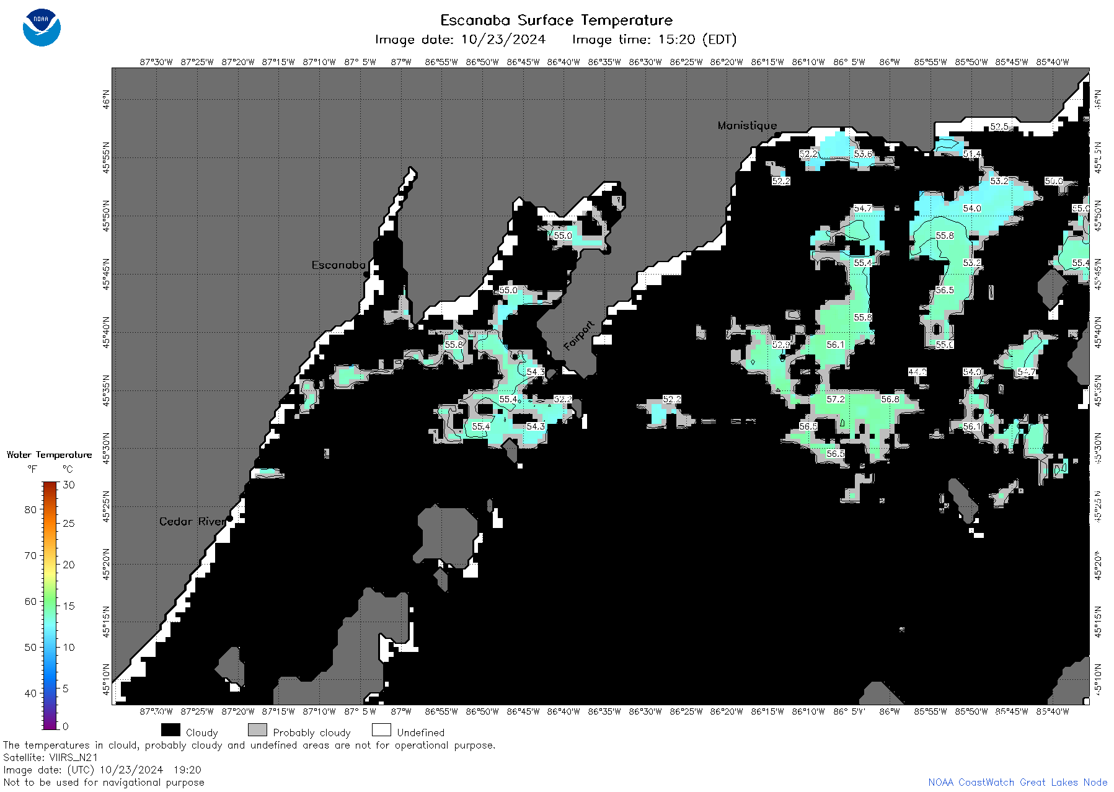This screenshot has width=1114, height=792.
Task: Click the 52.9 temperature reading
Action: pyautogui.click(x=780, y=345)
